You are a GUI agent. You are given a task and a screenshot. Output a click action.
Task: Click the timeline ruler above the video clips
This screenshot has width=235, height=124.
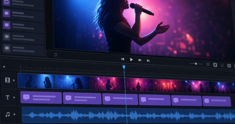click(x=127, y=72)
